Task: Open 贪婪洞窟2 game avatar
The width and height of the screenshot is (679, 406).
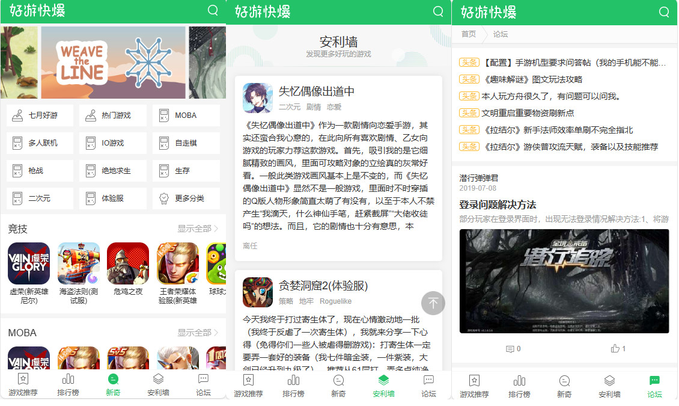Action: (x=258, y=292)
